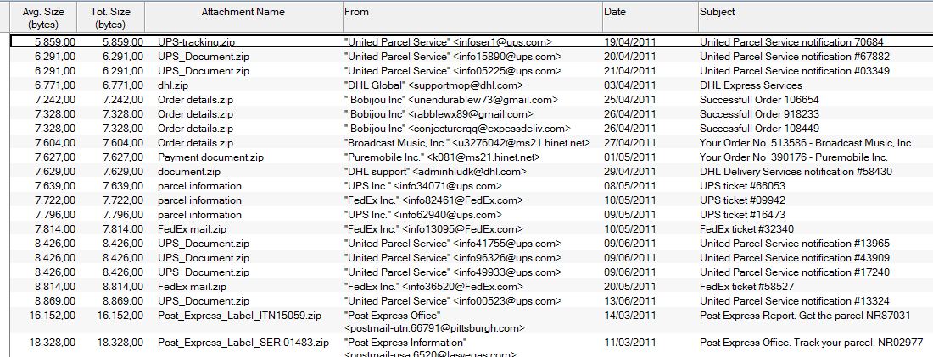The width and height of the screenshot is (933, 357).
Task: Click sender info34071@ups.com
Action: (x=448, y=185)
